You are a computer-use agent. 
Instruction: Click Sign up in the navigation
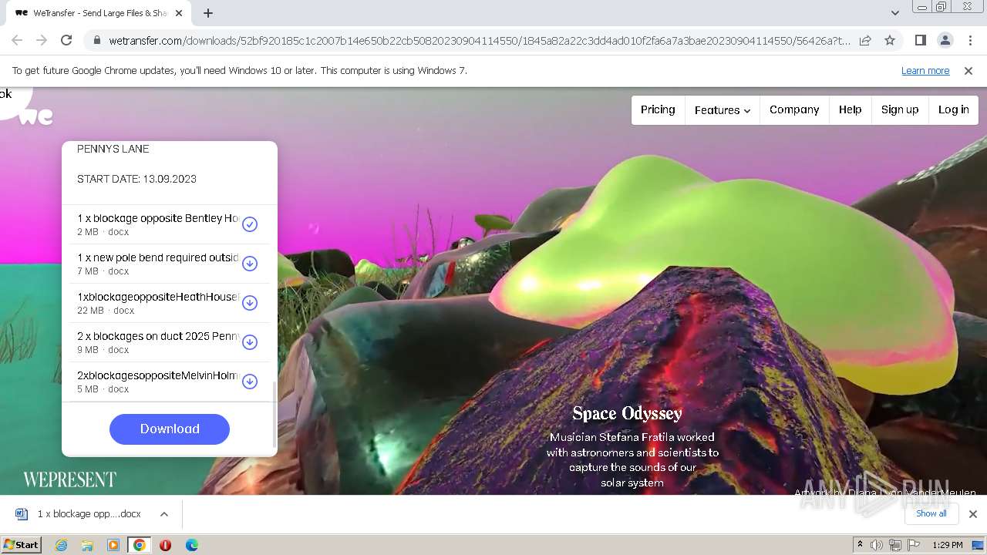[900, 109]
